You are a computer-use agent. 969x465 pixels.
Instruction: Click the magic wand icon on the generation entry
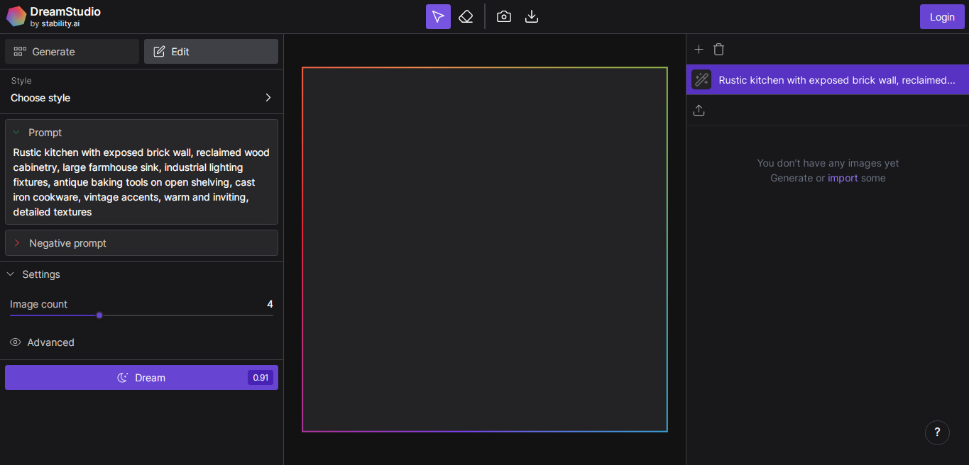(701, 79)
